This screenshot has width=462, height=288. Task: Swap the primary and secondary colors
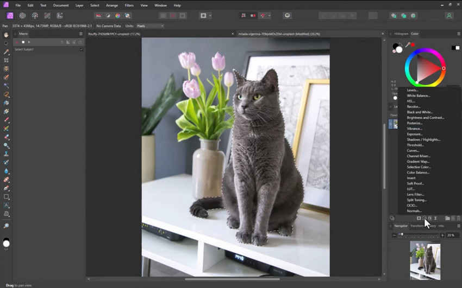pos(401,44)
